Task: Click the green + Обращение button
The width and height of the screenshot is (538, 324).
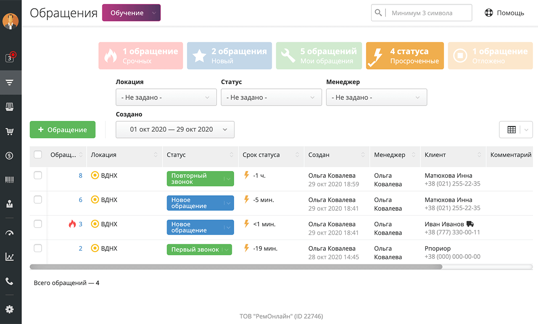Action: 63,130
